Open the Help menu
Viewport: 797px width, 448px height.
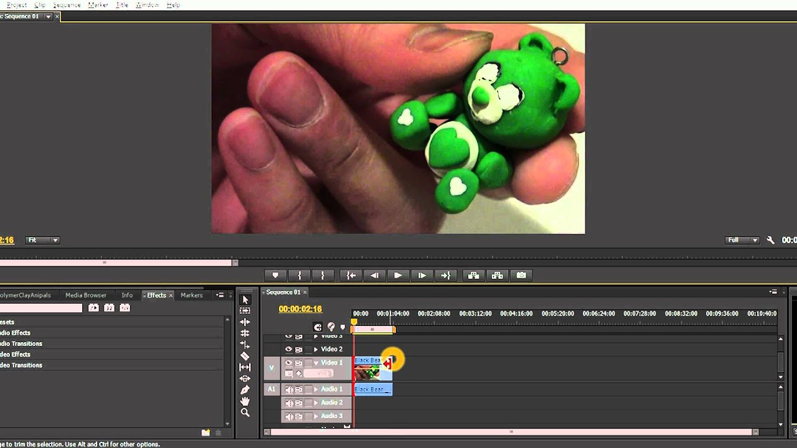pos(174,5)
